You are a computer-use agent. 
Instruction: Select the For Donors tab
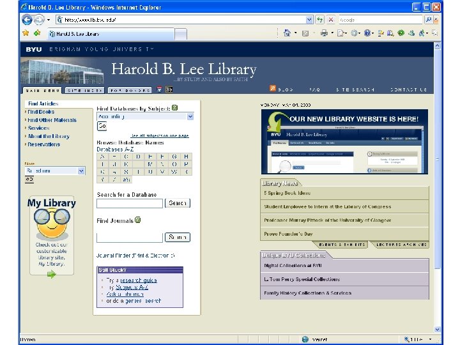point(130,90)
